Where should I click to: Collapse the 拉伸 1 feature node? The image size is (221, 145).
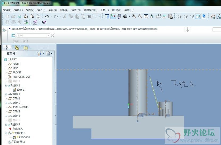tap(6, 85)
